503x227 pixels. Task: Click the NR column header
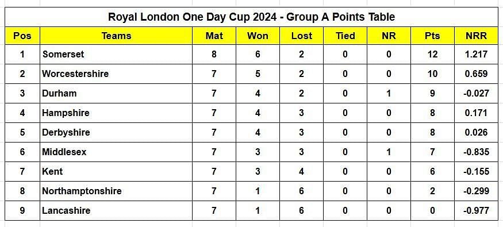tap(389, 36)
